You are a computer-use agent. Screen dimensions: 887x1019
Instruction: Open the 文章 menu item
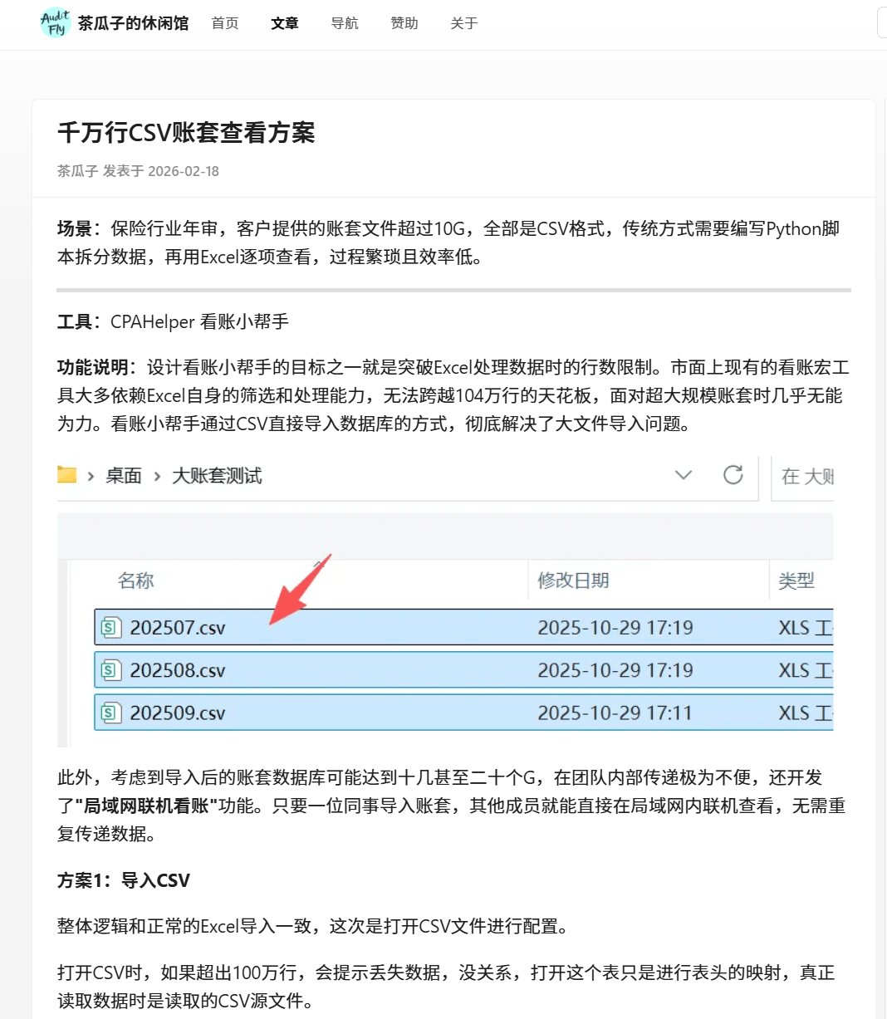click(285, 23)
